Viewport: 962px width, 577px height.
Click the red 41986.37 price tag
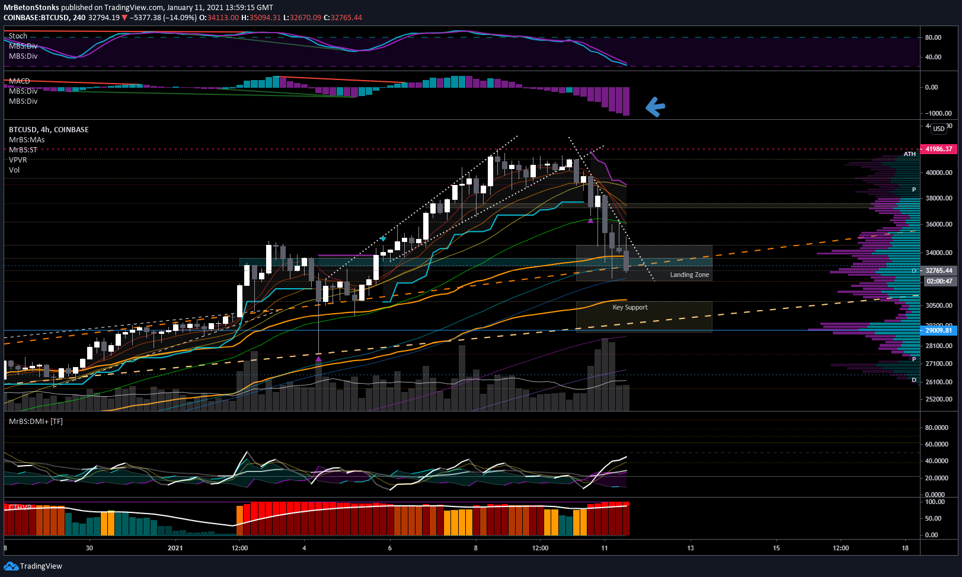click(x=938, y=149)
